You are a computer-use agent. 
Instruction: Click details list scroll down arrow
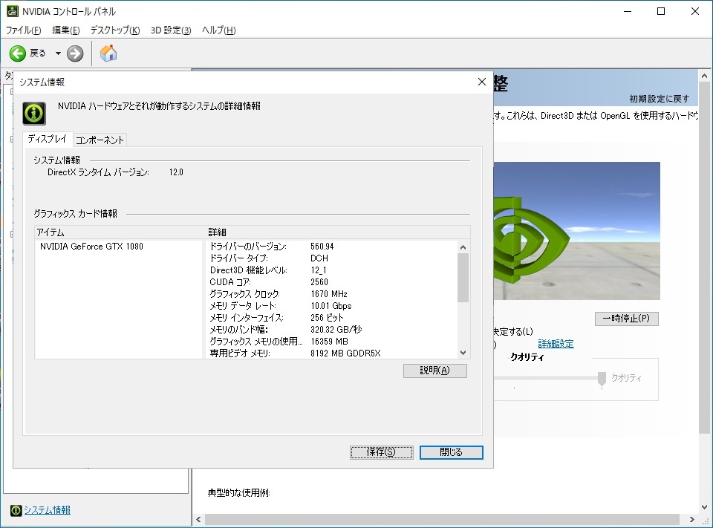pos(463,353)
